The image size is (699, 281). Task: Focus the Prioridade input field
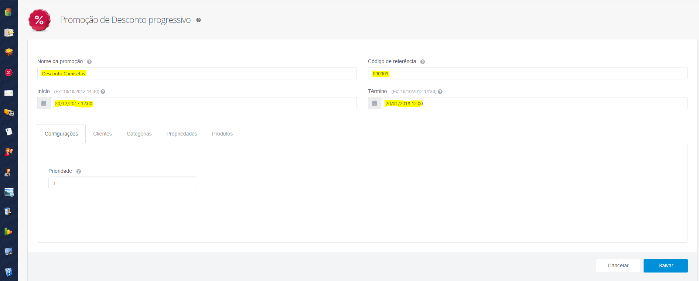coord(123,183)
